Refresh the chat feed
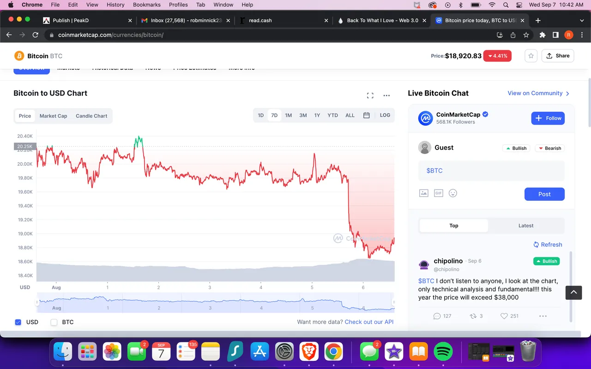This screenshot has height=369, width=591. [548, 244]
